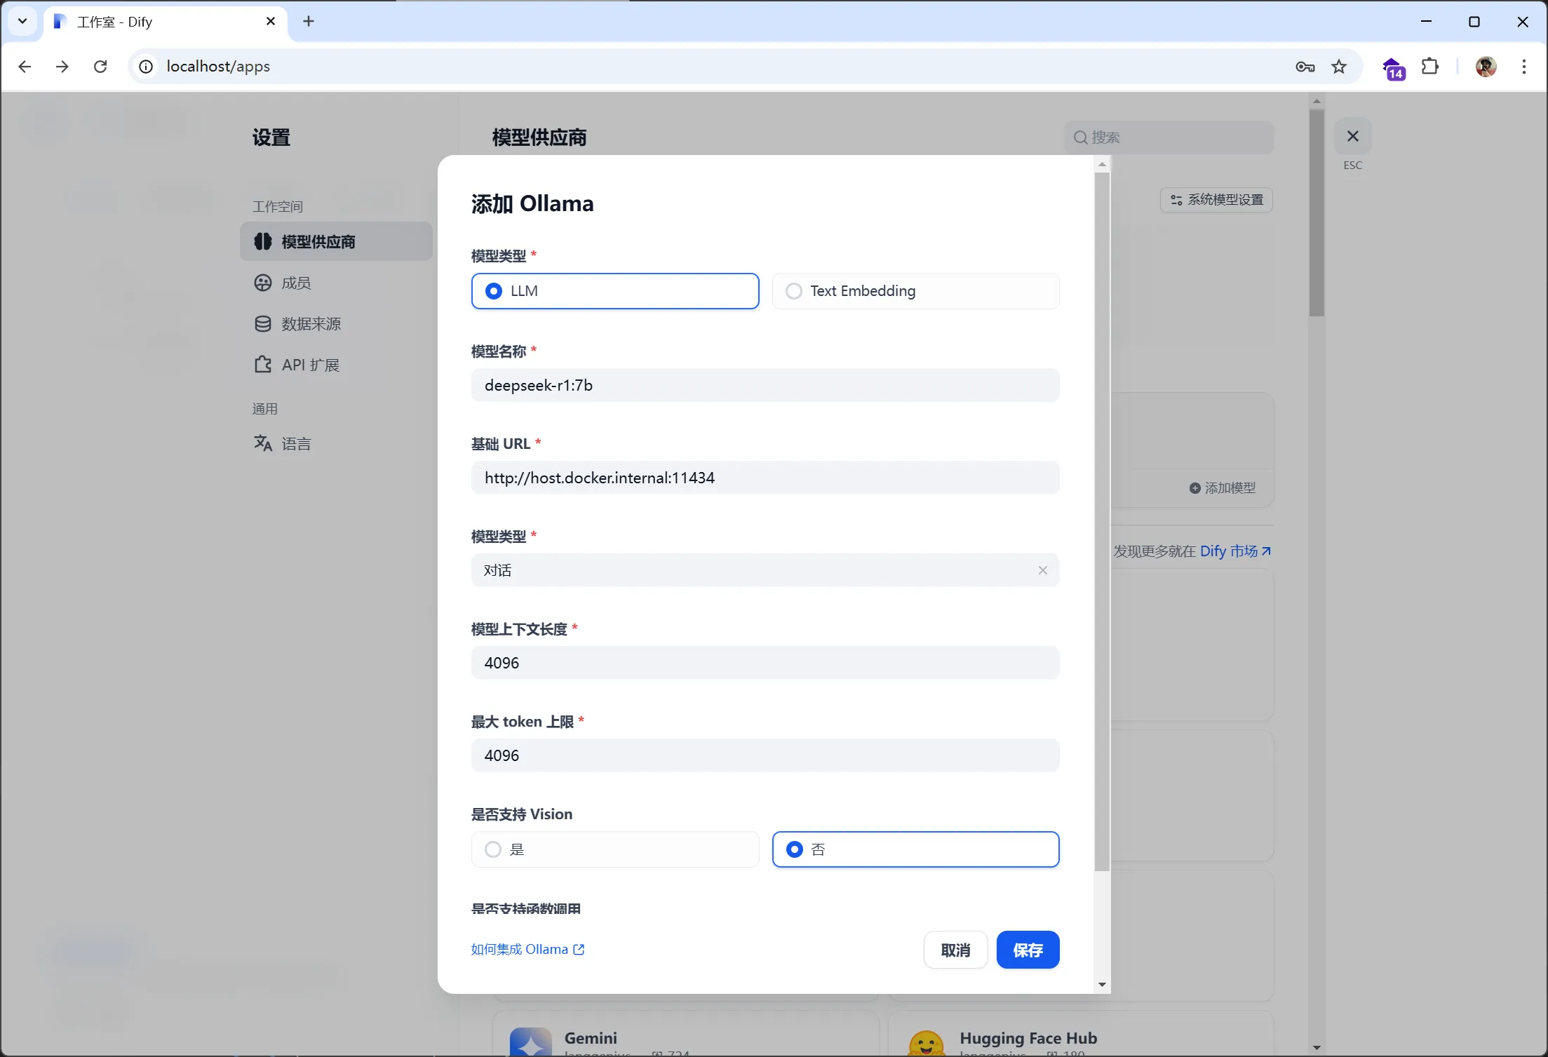Open the tab search dropdown arrow

(x=22, y=22)
